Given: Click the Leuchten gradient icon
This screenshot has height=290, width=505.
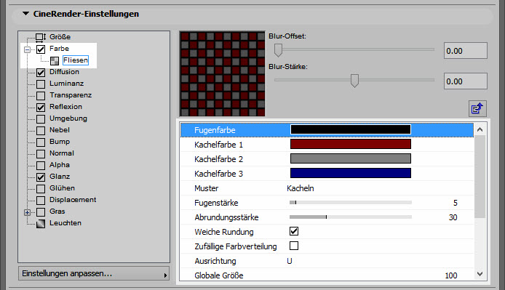Looking at the screenshot, I should [41, 223].
